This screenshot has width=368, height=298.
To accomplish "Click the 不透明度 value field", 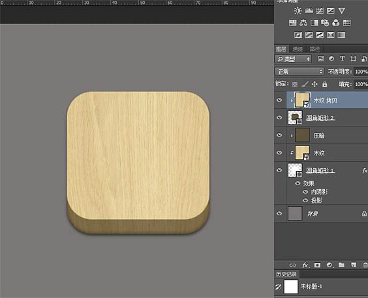I will tap(361, 72).
